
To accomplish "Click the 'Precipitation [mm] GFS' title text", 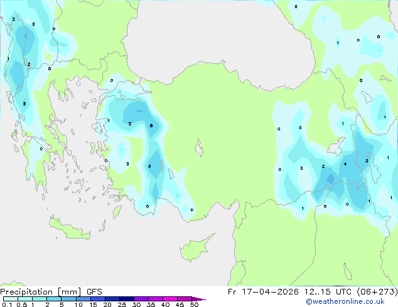I will tap(51, 292).
